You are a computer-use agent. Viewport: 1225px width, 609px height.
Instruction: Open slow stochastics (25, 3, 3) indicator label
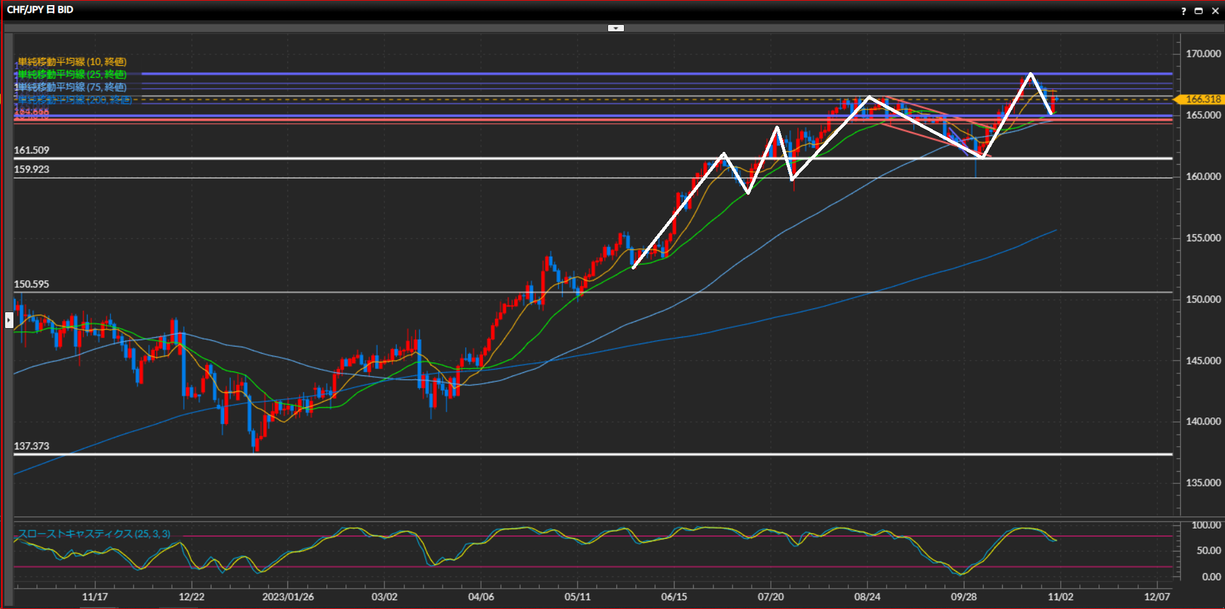point(94,534)
